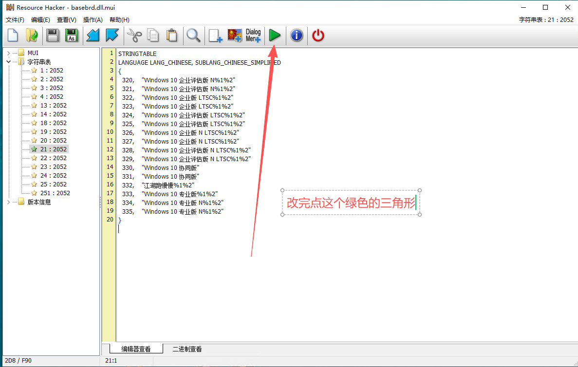Click the New blank script icon
The width and height of the screenshot is (578, 367).
tap(13, 36)
